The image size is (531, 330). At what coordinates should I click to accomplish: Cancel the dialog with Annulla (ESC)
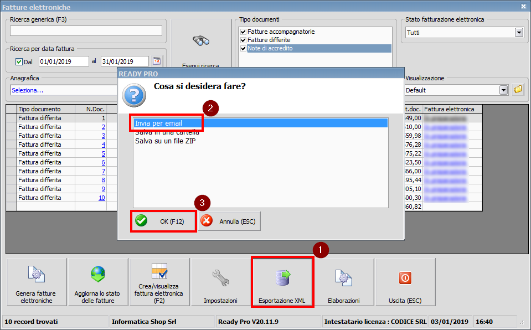point(229,220)
